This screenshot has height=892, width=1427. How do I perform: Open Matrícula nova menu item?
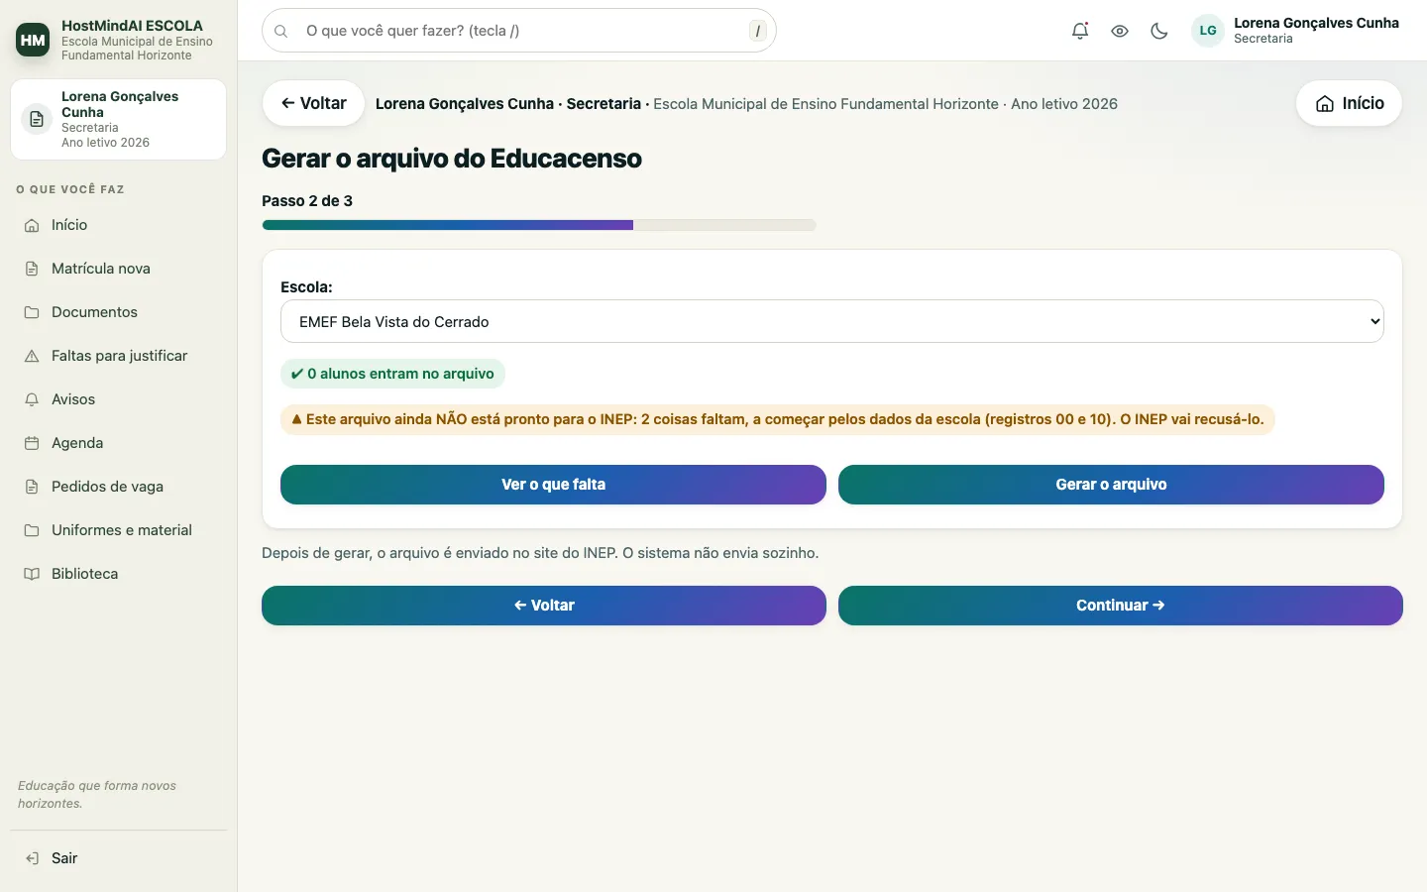pyautogui.click(x=119, y=269)
